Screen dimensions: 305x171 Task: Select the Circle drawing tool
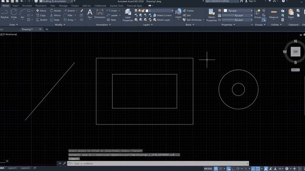14,14
